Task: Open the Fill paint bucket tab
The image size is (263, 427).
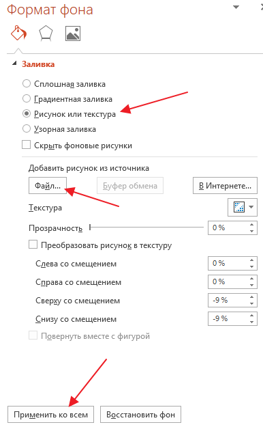Action: tap(18, 33)
